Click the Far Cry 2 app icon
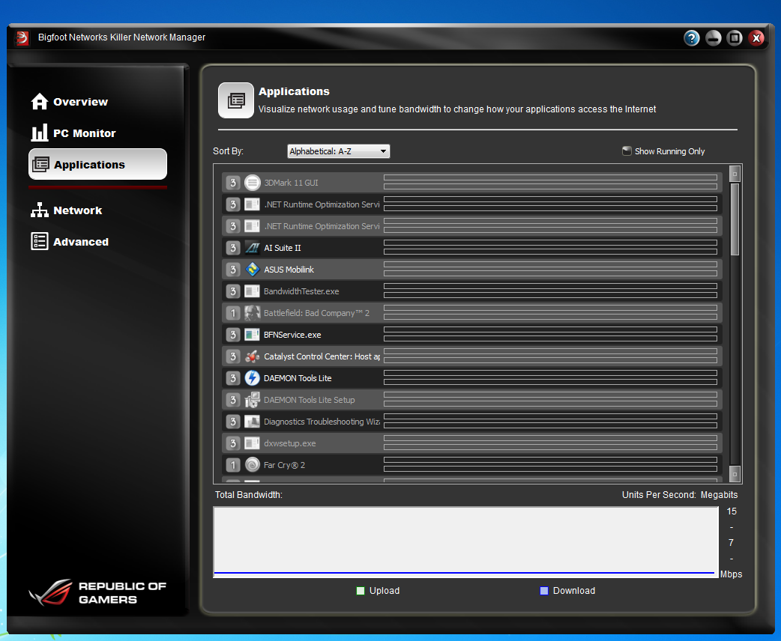781x641 pixels. click(x=253, y=465)
